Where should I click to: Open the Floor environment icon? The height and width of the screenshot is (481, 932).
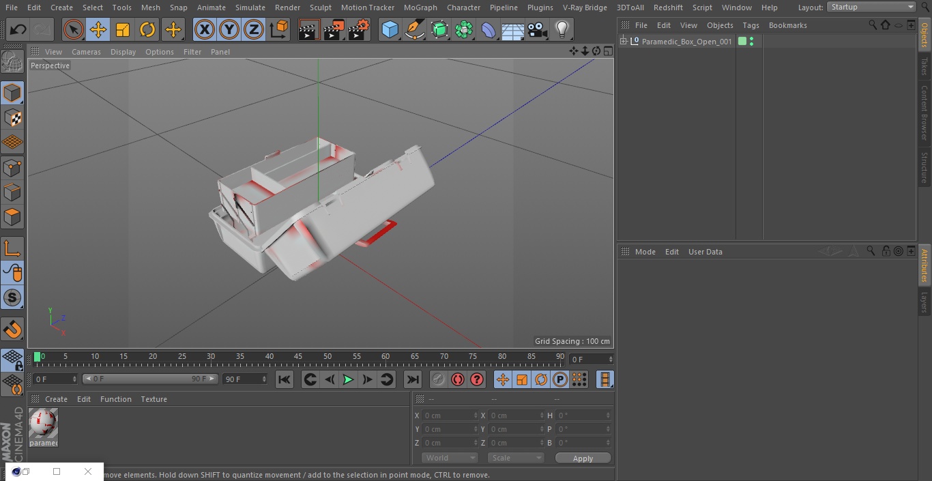(513, 29)
